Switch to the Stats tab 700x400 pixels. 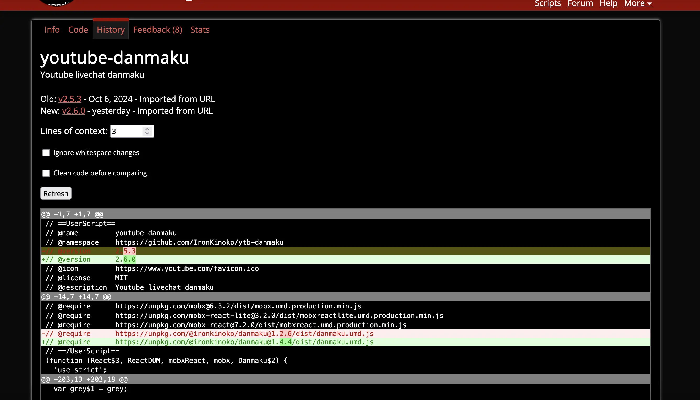point(200,30)
